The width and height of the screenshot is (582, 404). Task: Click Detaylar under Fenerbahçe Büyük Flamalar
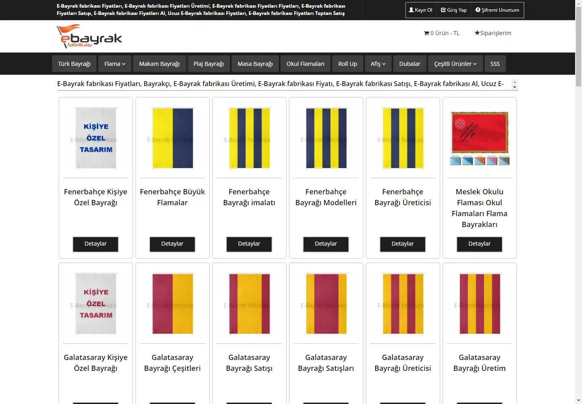point(172,244)
